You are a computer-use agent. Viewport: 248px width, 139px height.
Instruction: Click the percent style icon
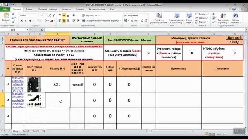click(x=132, y=20)
